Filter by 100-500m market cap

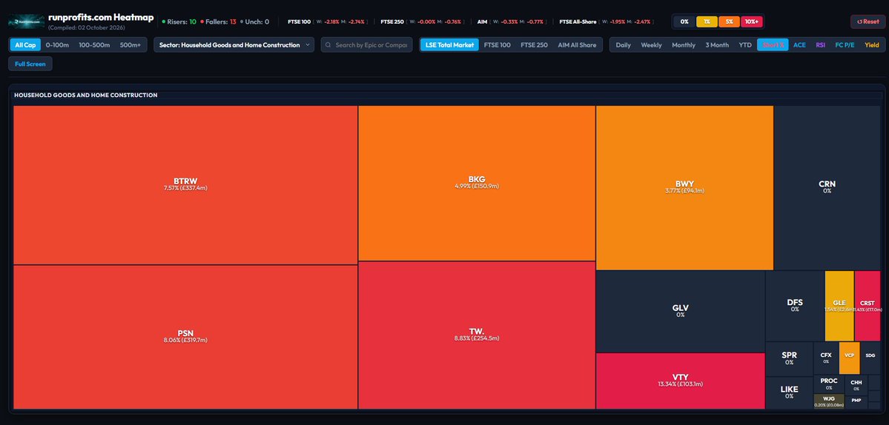[94, 44]
